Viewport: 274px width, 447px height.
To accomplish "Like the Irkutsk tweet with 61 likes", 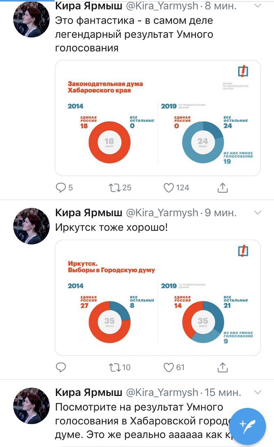I will (169, 367).
